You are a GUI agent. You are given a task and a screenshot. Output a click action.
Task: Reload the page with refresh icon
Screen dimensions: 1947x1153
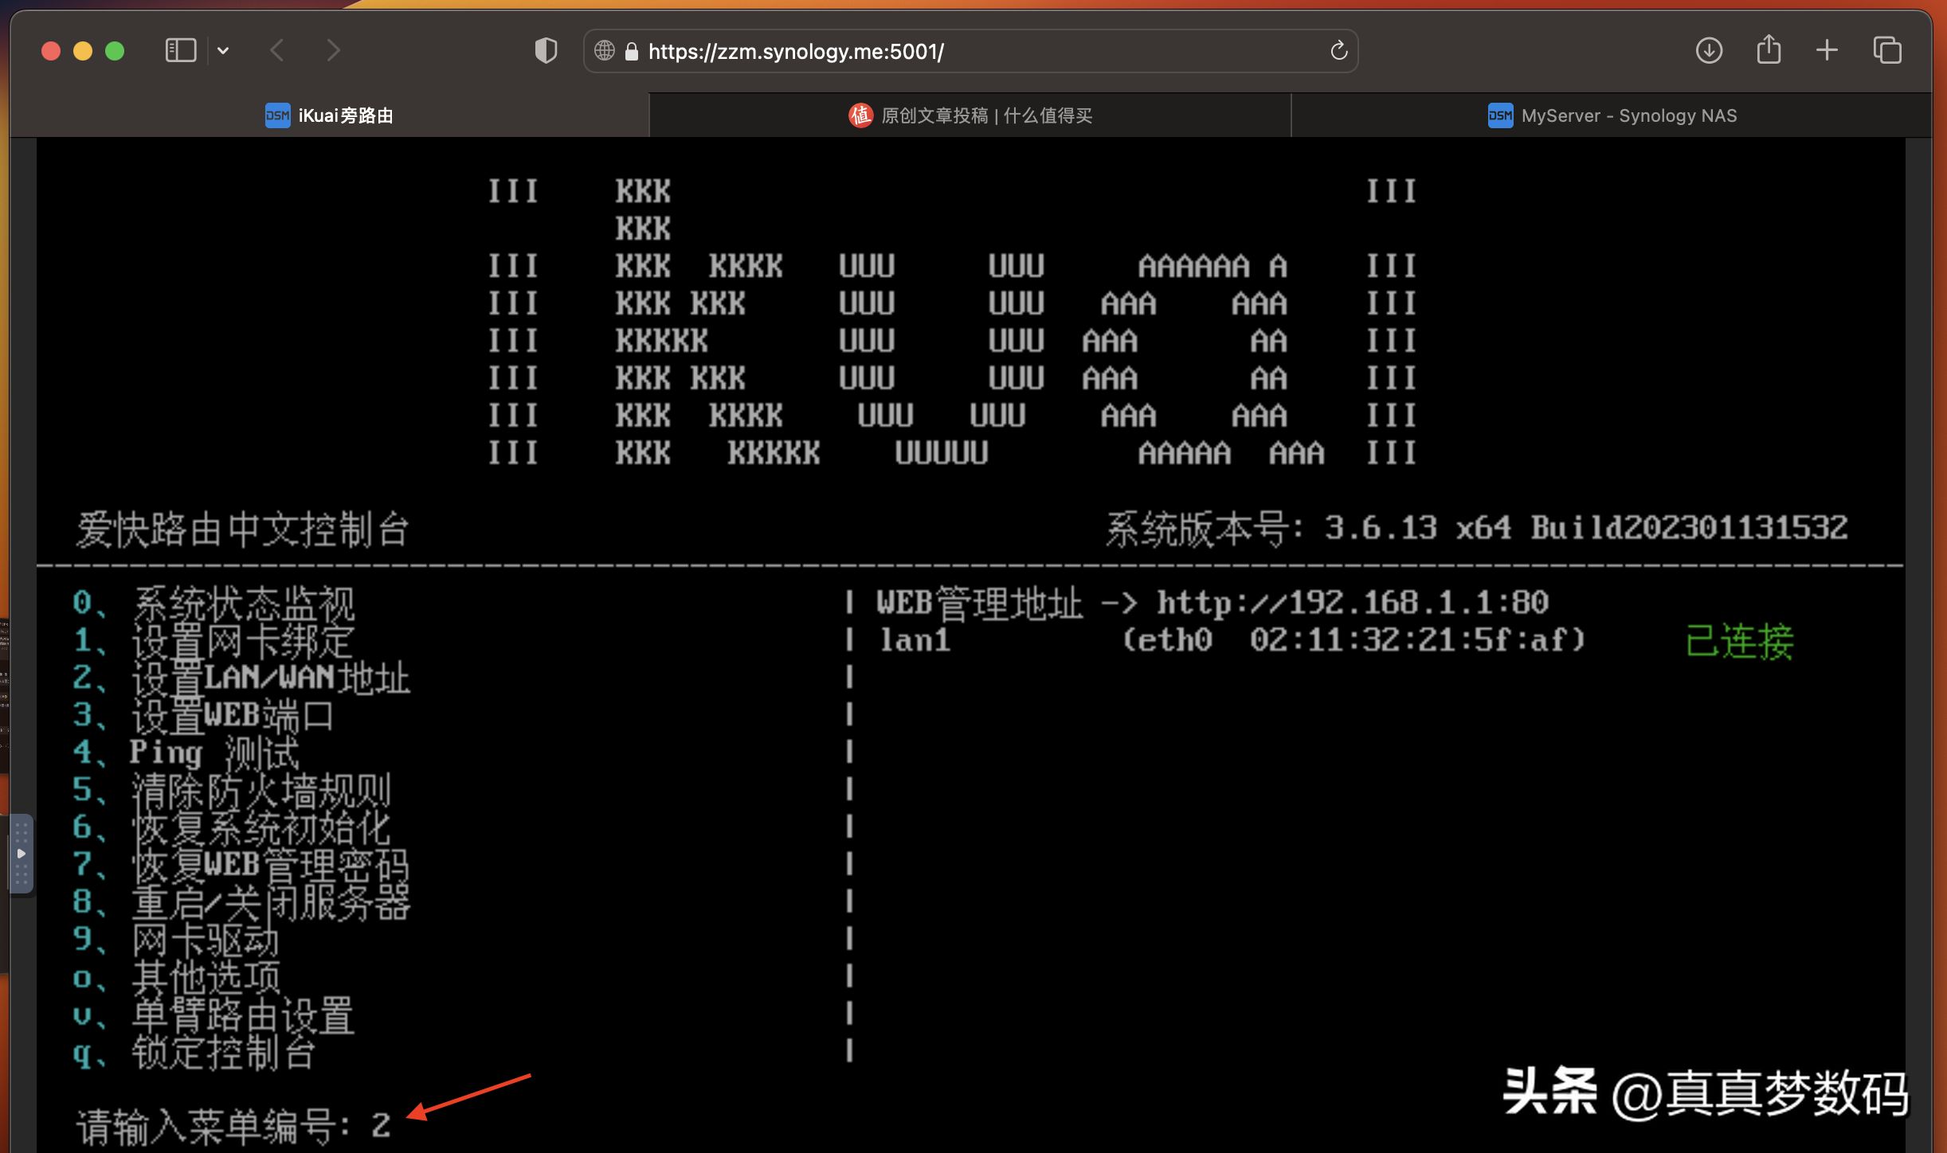tap(1338, 51)
